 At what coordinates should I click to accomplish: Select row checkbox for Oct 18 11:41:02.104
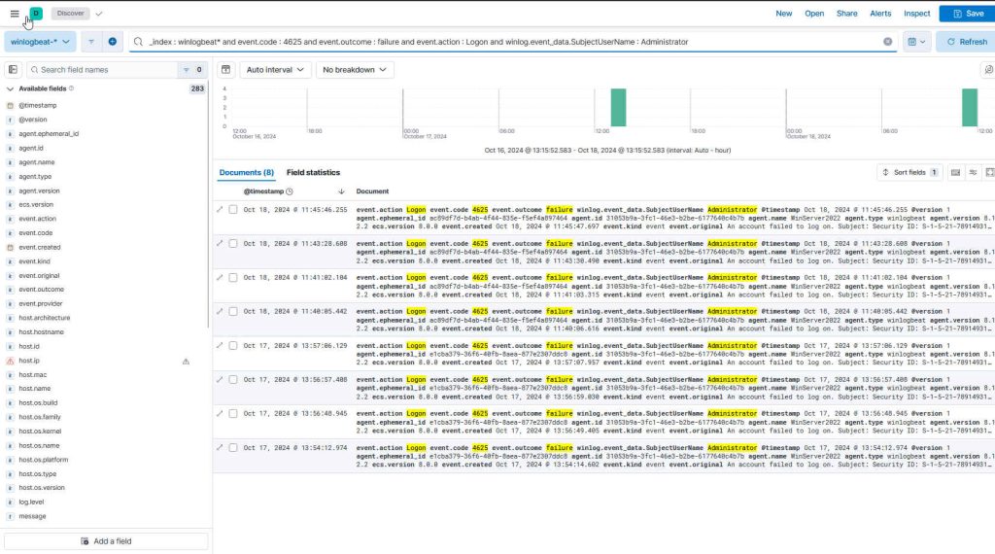tap(233, 277)
